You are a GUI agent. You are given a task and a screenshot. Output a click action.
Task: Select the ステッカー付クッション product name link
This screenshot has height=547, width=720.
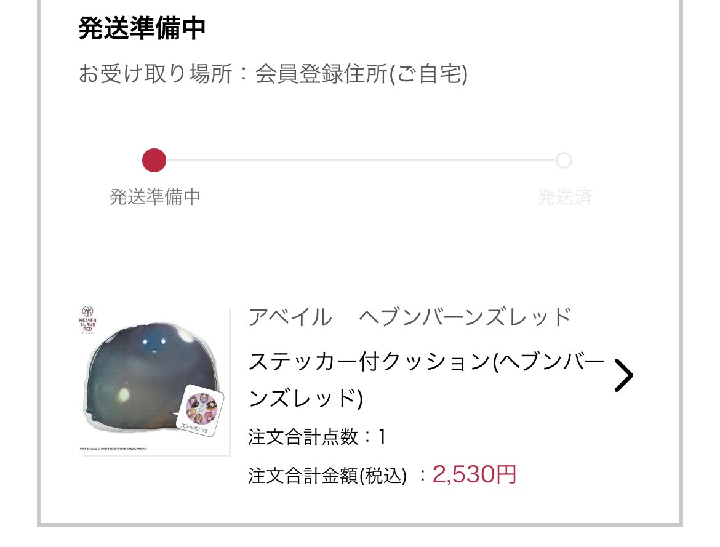click(426, 380)
